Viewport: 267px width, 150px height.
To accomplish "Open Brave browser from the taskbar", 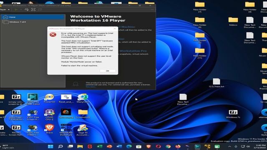I will coord(149,146).
